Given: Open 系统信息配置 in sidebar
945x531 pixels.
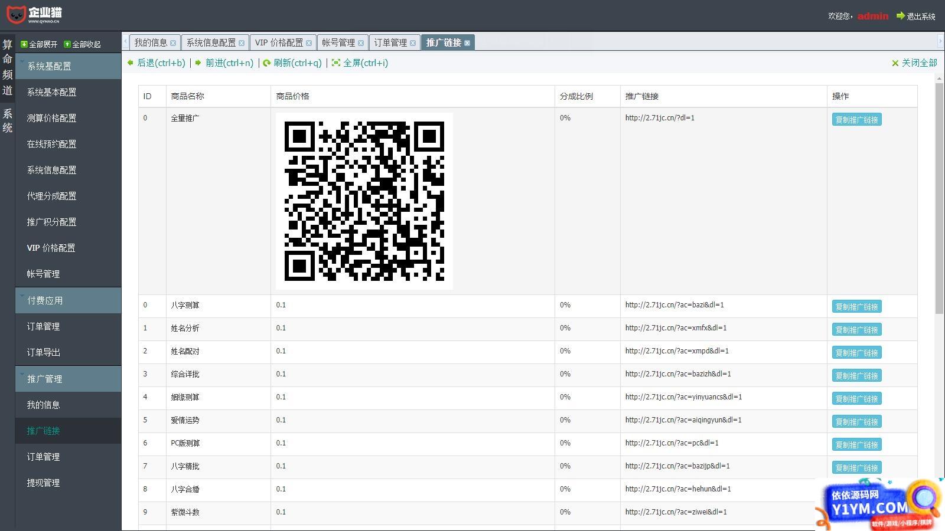Looking at the screenshot, I should (68, 170).
